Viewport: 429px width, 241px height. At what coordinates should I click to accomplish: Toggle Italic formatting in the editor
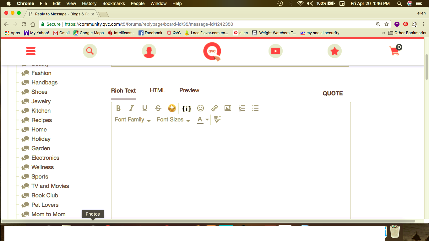tap(131, 108)
